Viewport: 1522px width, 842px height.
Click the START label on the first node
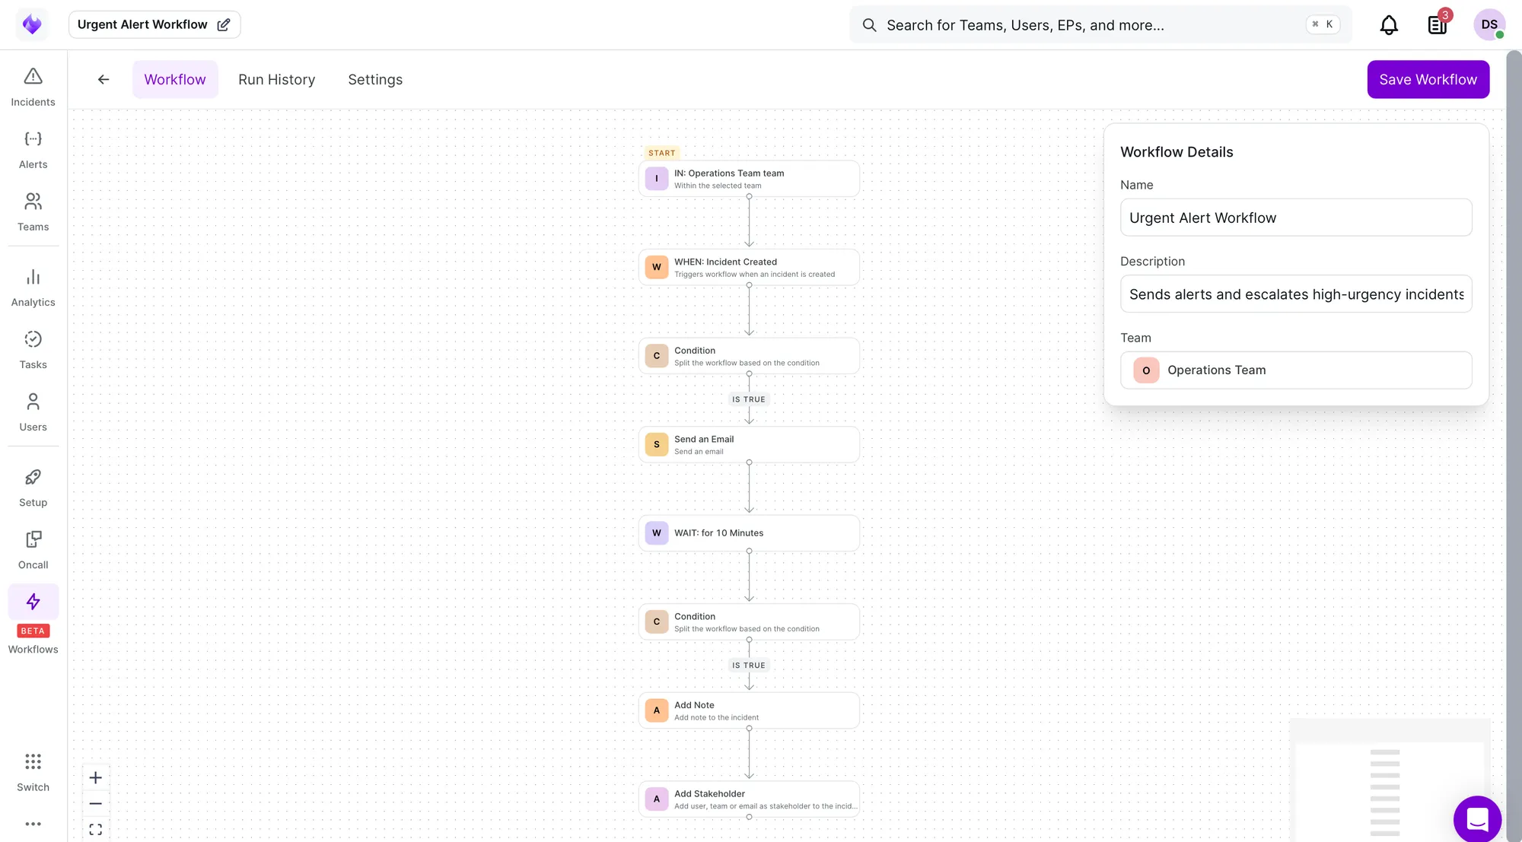(x=661, y=153)
